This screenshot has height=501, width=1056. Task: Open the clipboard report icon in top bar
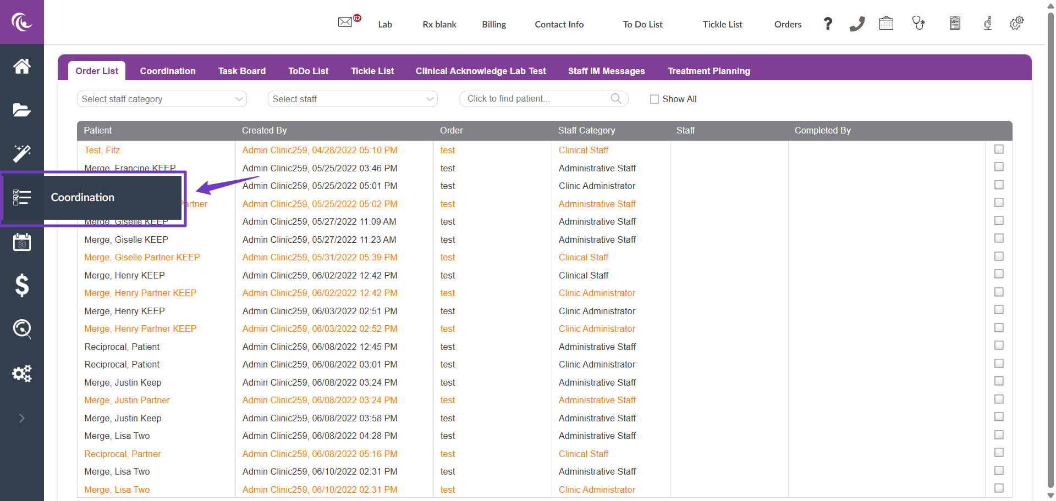[x=955, y=23]
